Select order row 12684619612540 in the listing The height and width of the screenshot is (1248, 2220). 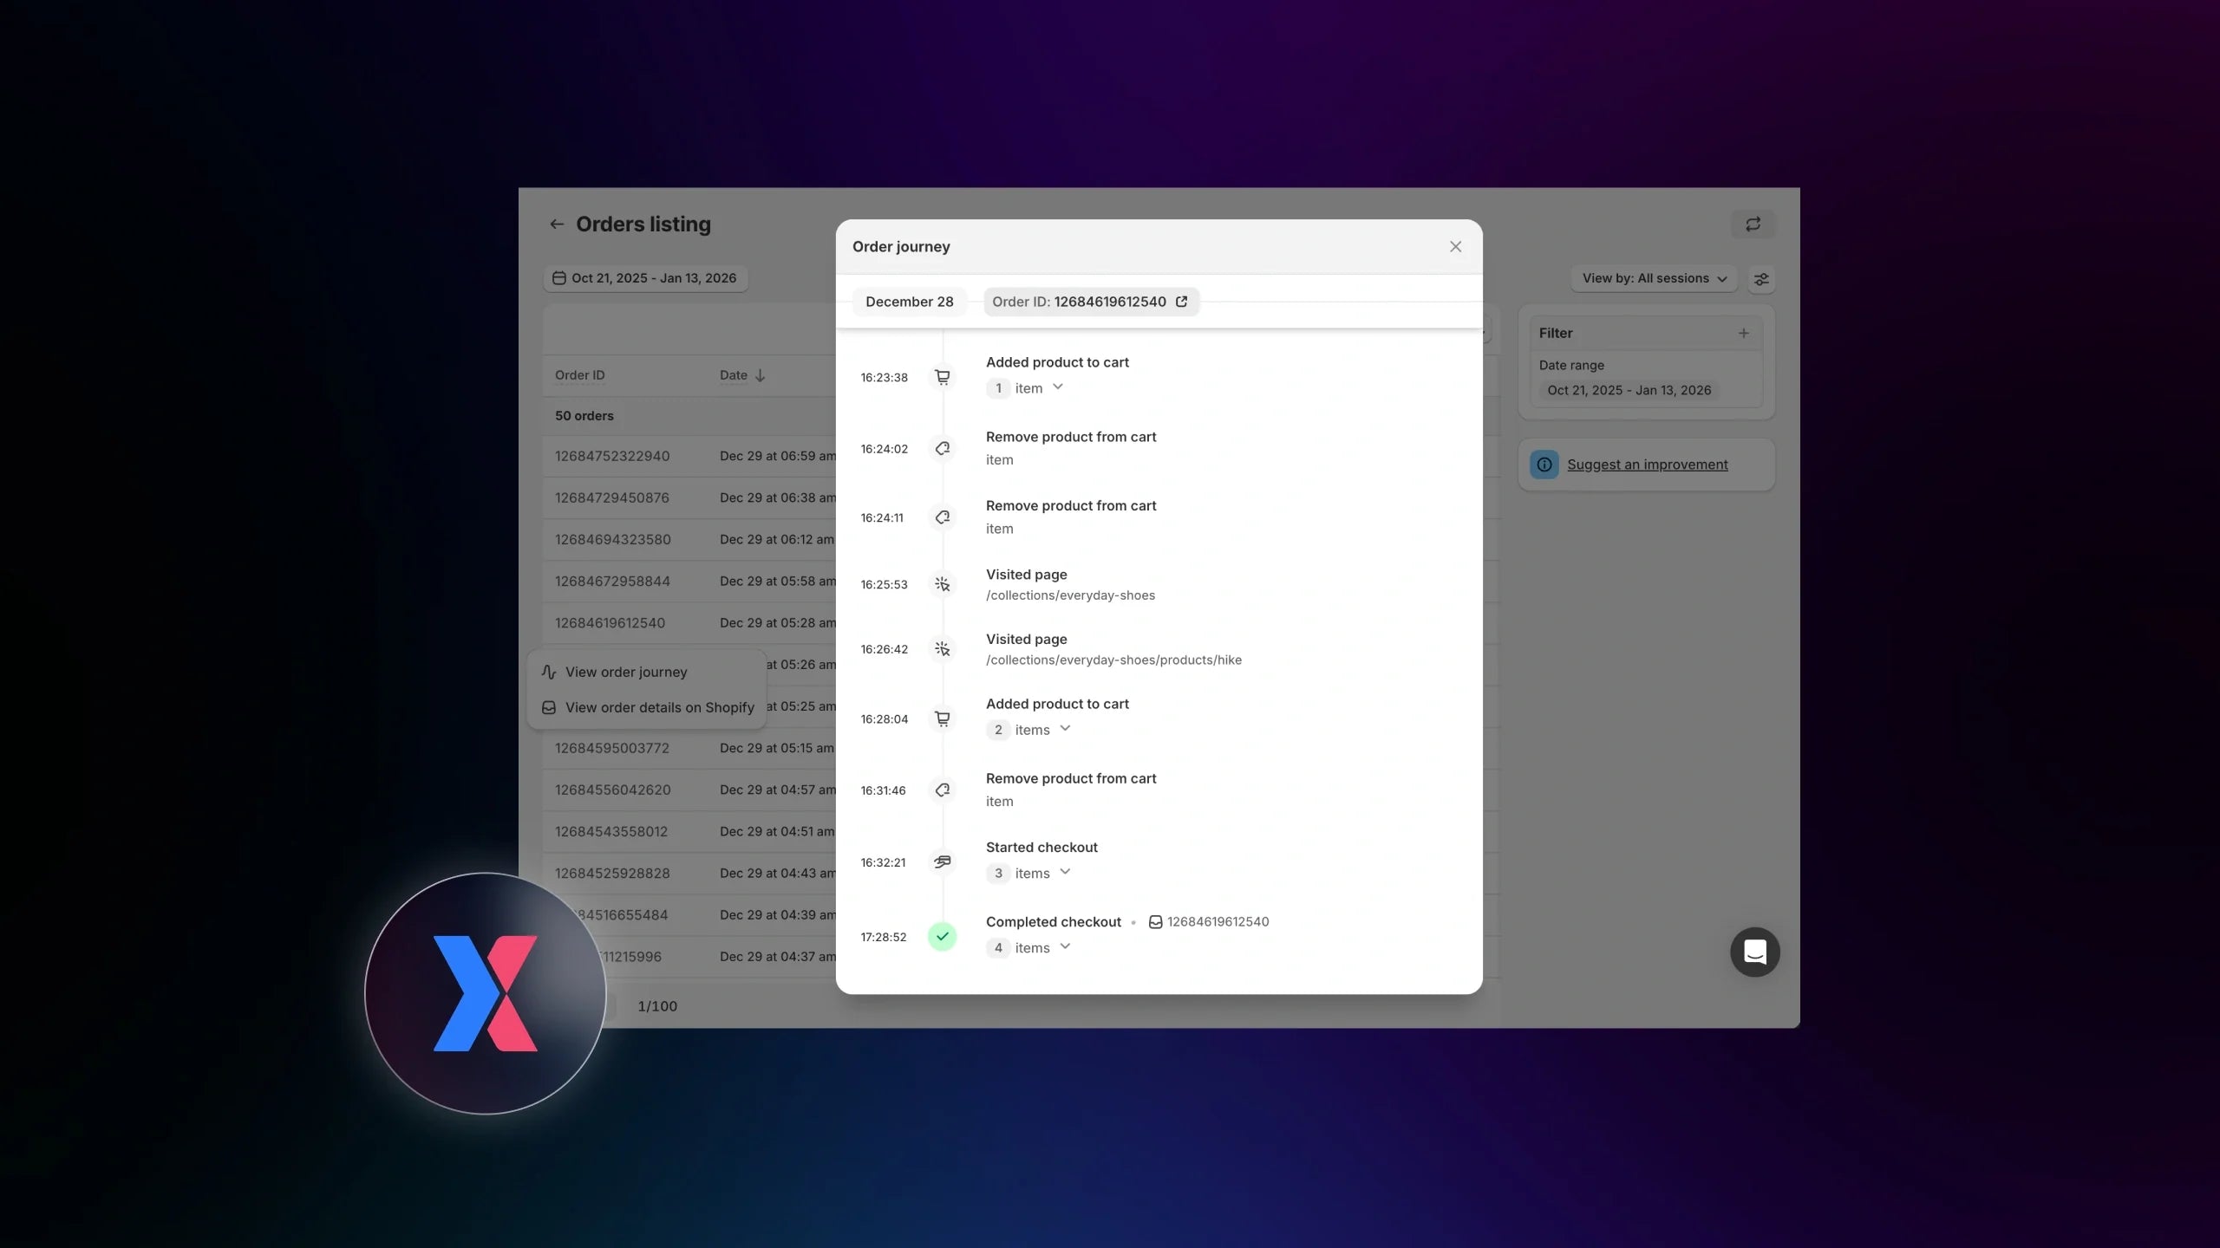(690, 622)
